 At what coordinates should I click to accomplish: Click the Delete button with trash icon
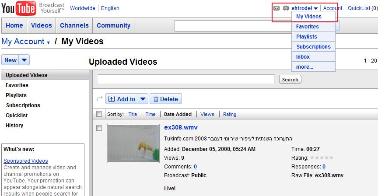[x=166, y=99]
